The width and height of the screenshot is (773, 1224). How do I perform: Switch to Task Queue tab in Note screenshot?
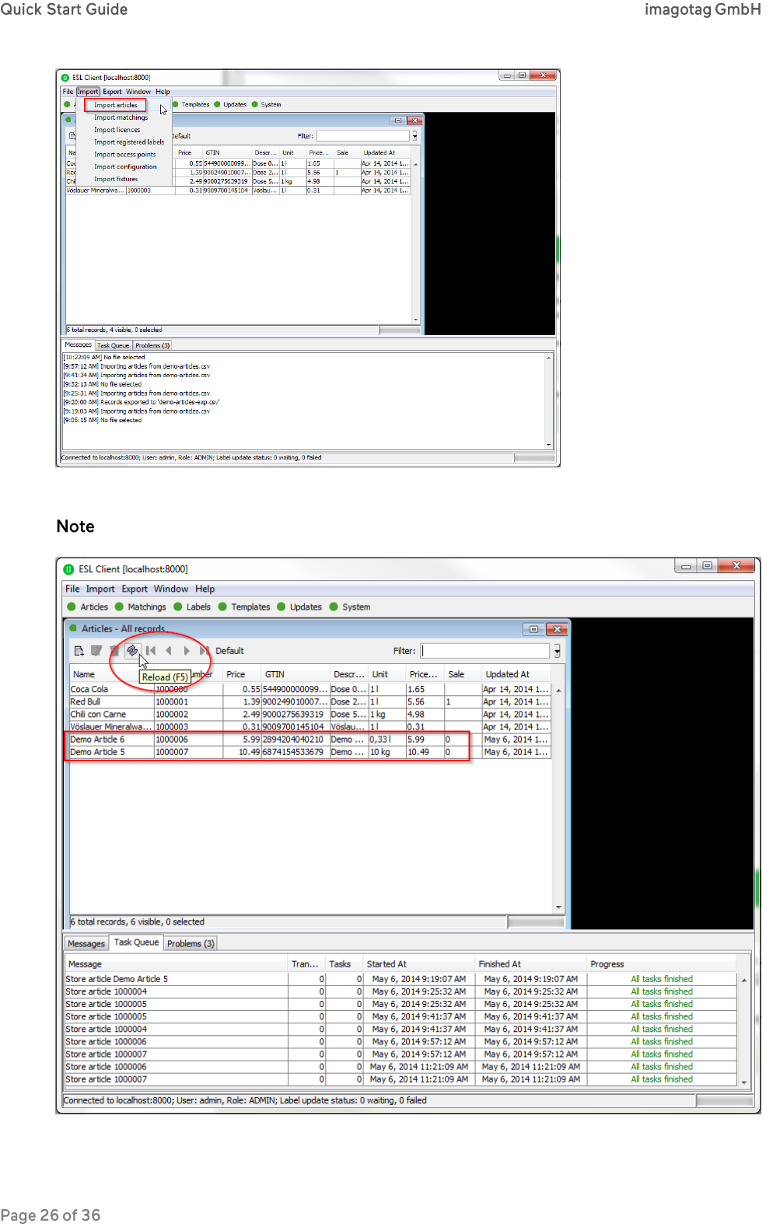[136, 942]
